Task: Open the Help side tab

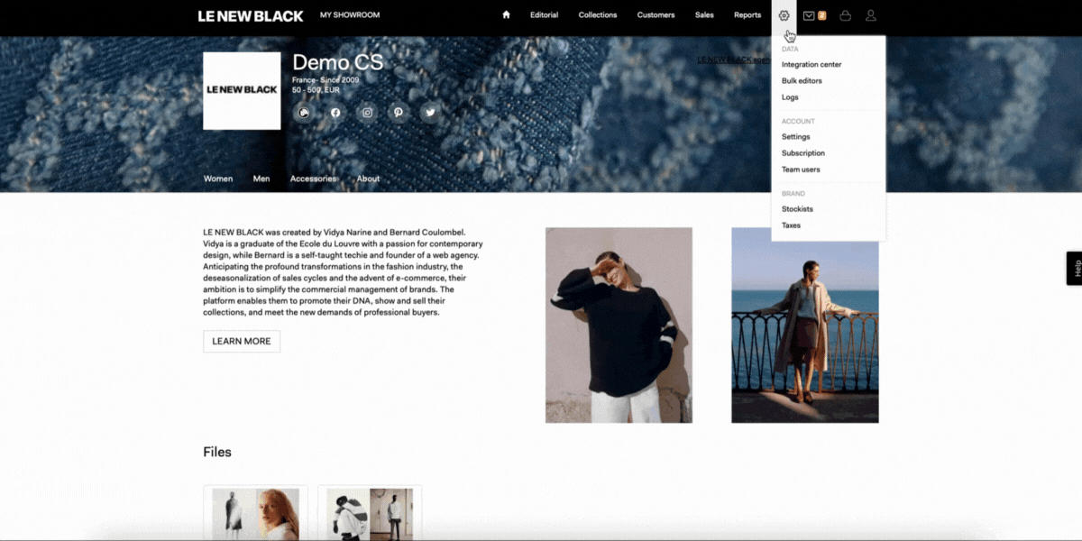Action: 1074,268
